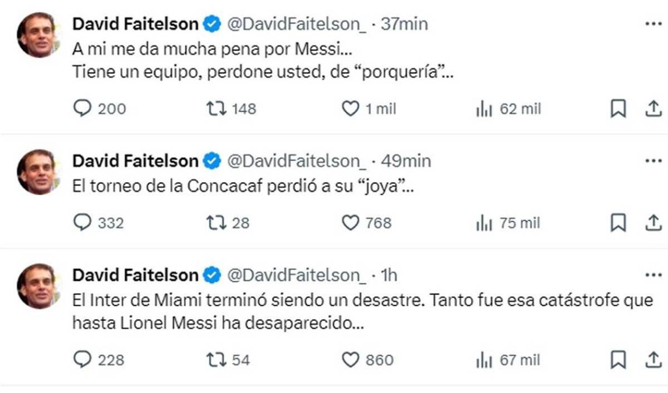Click the verified badge next to David Faitelson
This screenshot has height=393, width=668.
(x=210, y=23)
